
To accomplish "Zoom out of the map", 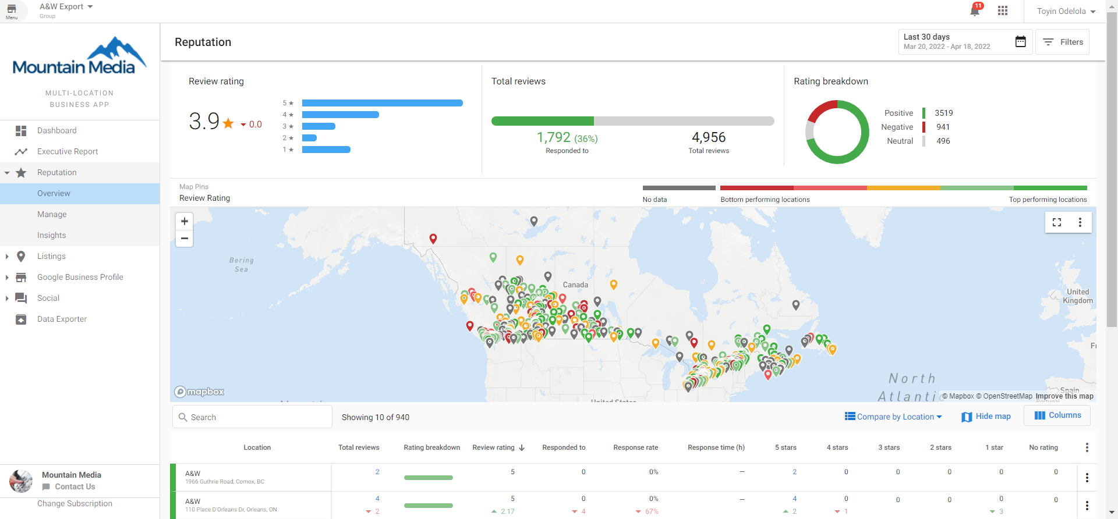I will (x=185, y=239).
